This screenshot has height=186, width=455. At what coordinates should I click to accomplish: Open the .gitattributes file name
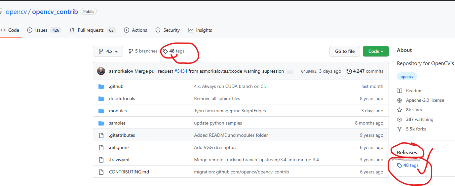[x=122, y=135]
